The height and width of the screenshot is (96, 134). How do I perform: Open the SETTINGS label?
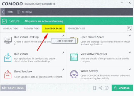(27, 12)
